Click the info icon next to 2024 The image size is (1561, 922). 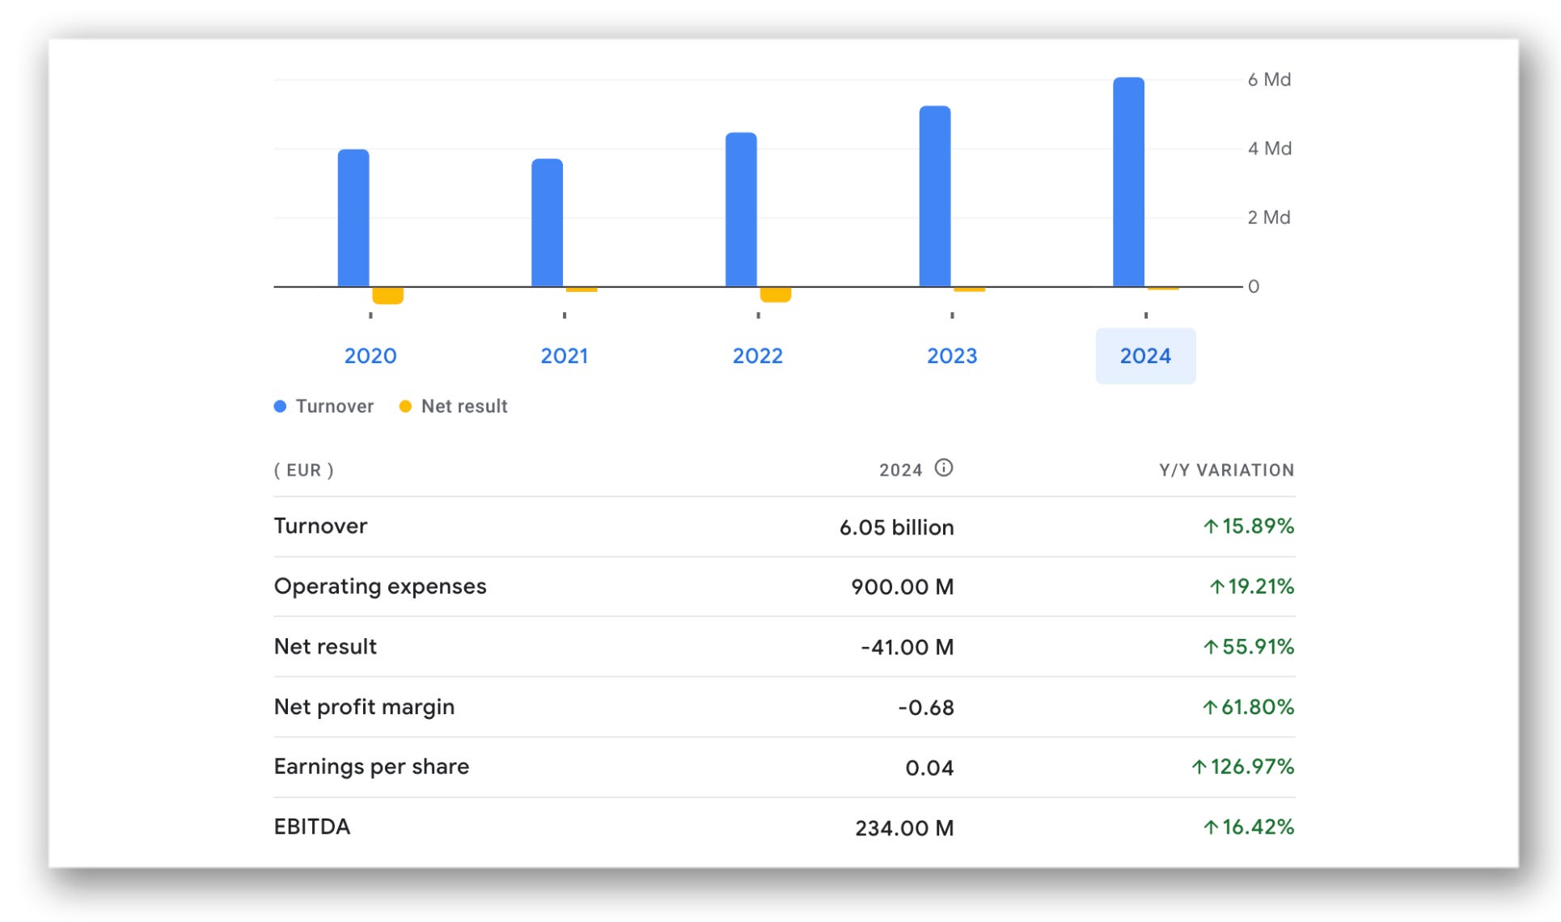point(943,468)
